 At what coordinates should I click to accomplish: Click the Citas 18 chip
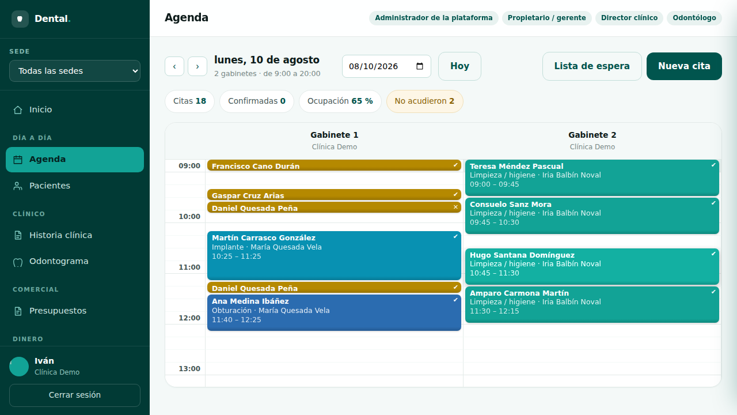click(x=189, y=101)
